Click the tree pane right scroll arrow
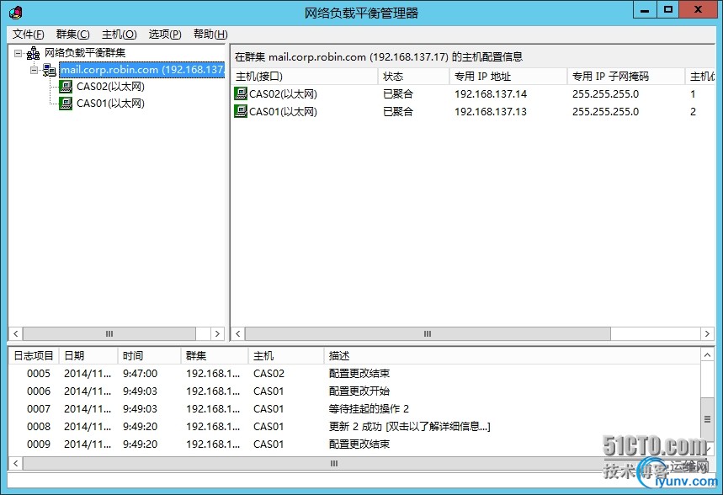The width and height of the screenshot is (723, 495). pos(217,333)
